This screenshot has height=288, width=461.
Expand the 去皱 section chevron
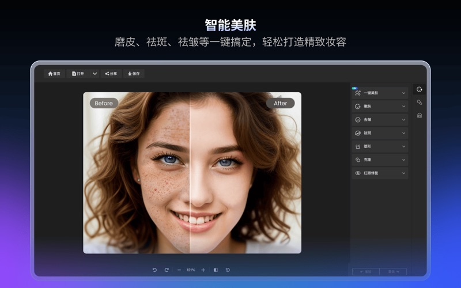point(403,120)
